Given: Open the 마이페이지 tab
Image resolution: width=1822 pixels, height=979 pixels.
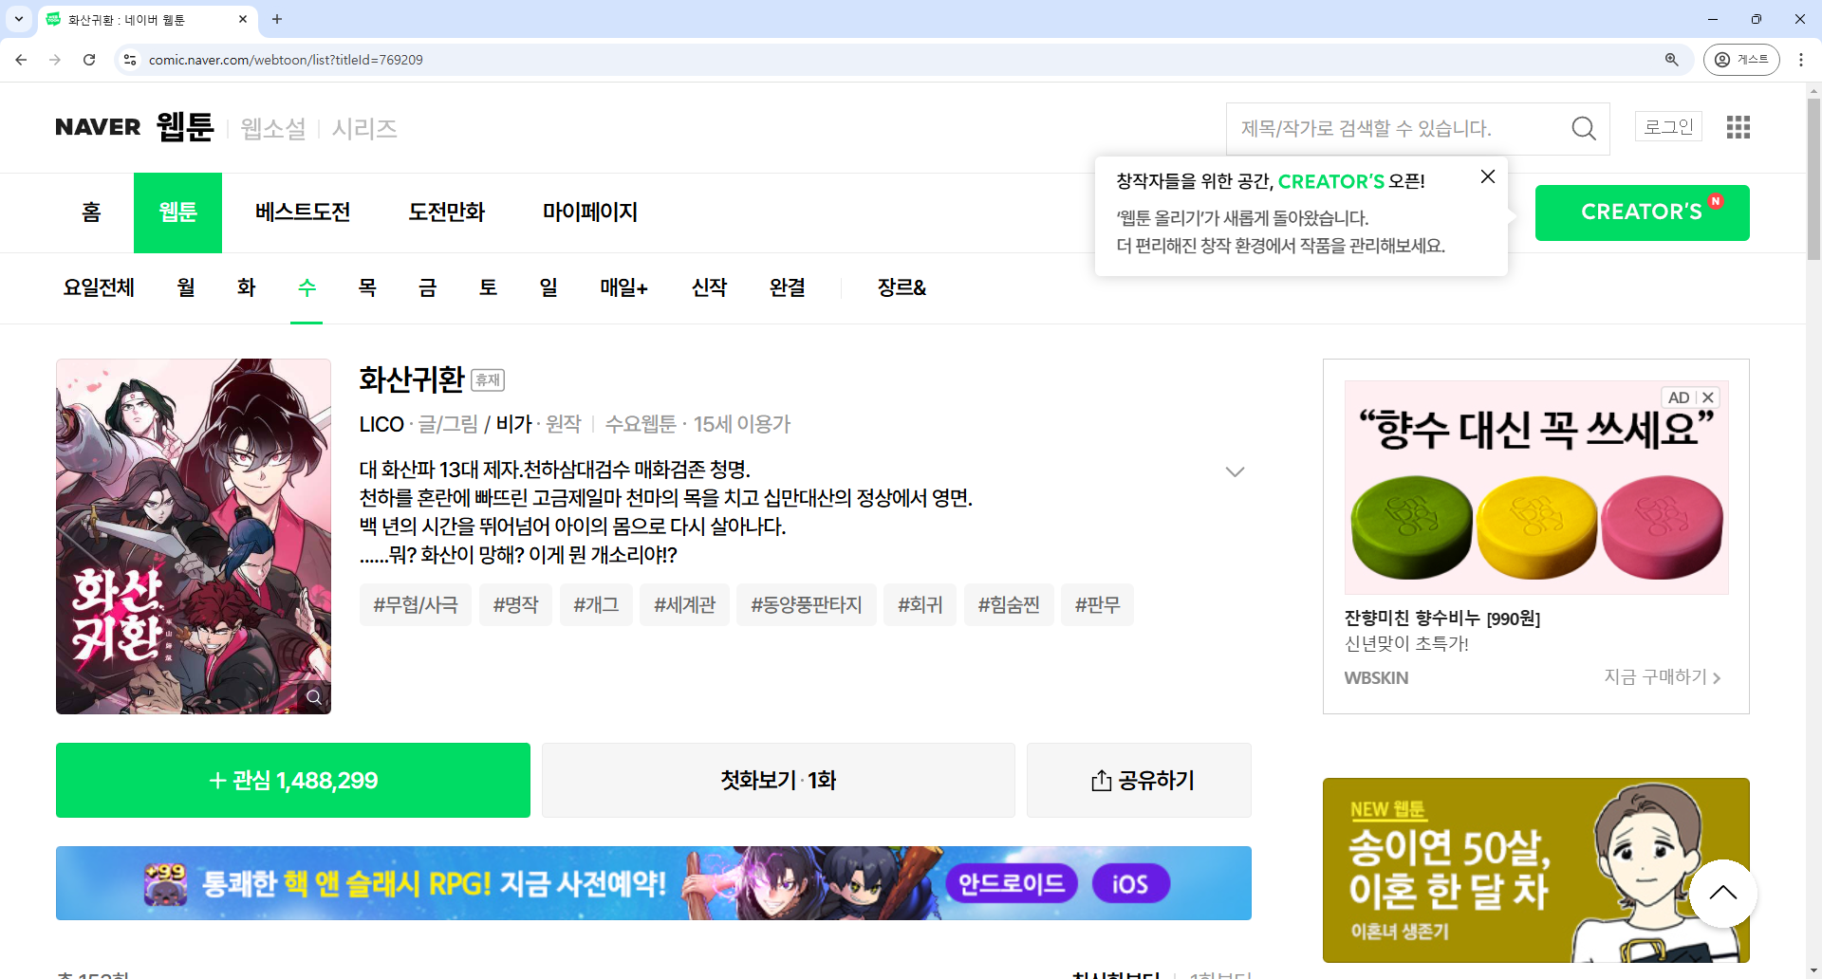Looking at the screenshot, I should pos(590,212).
